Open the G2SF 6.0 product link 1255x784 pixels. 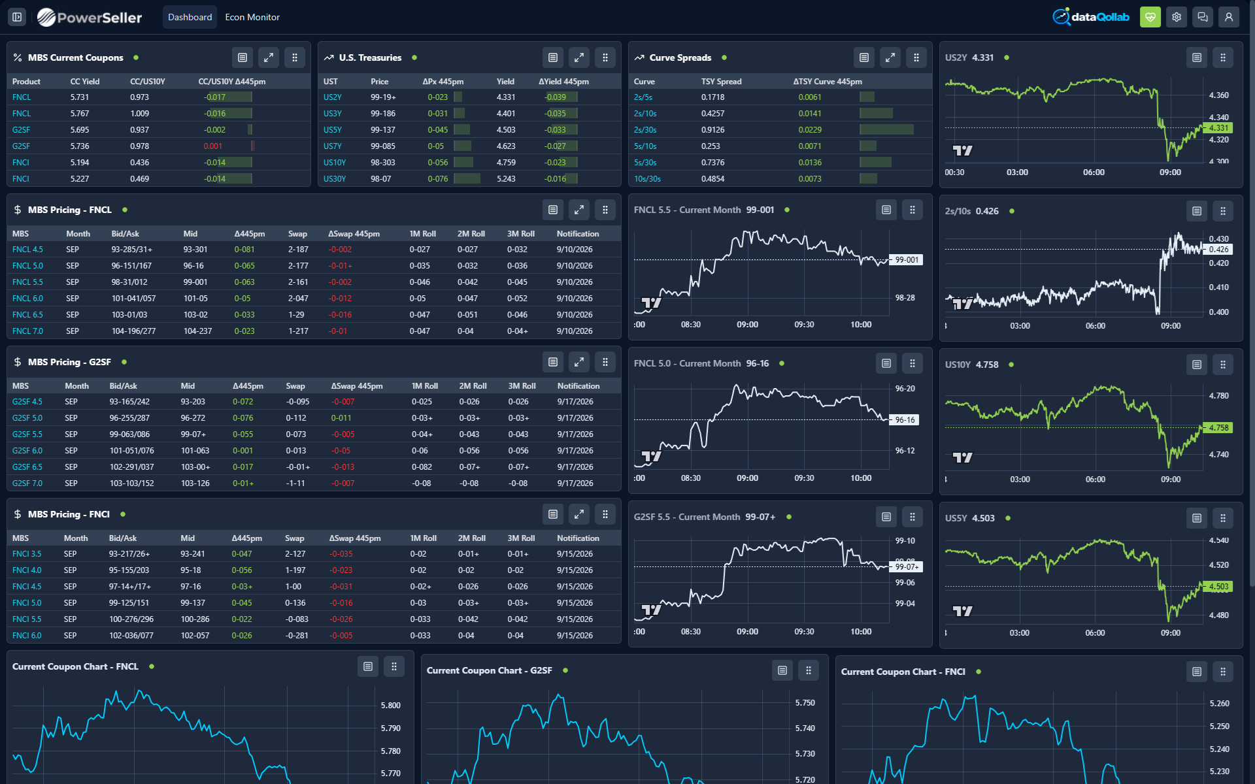27,451
